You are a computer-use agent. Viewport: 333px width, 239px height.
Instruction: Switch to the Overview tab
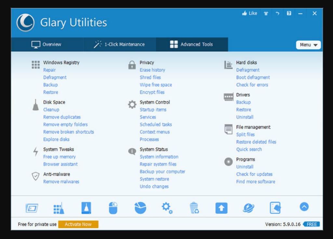point(47,44)
